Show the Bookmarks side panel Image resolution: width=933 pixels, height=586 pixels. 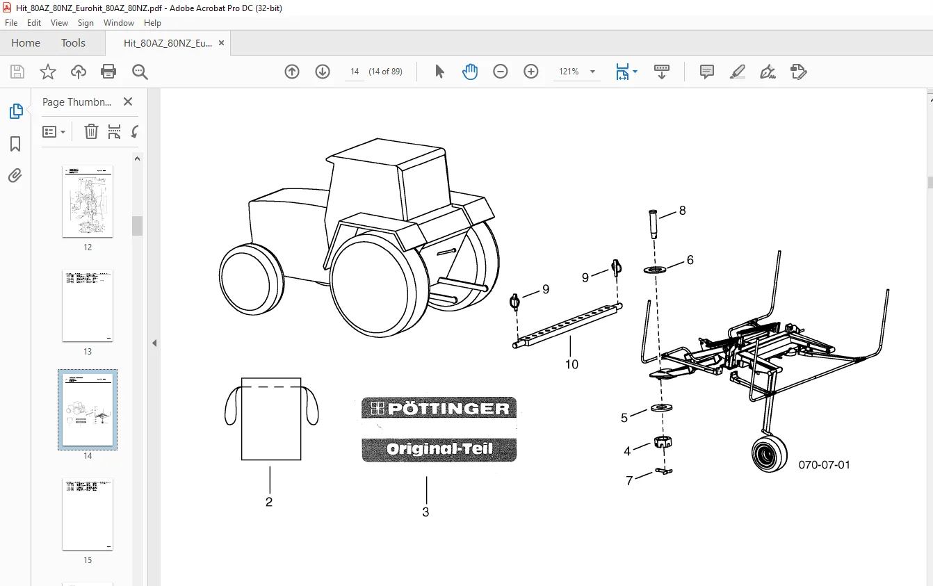(15, 144)
